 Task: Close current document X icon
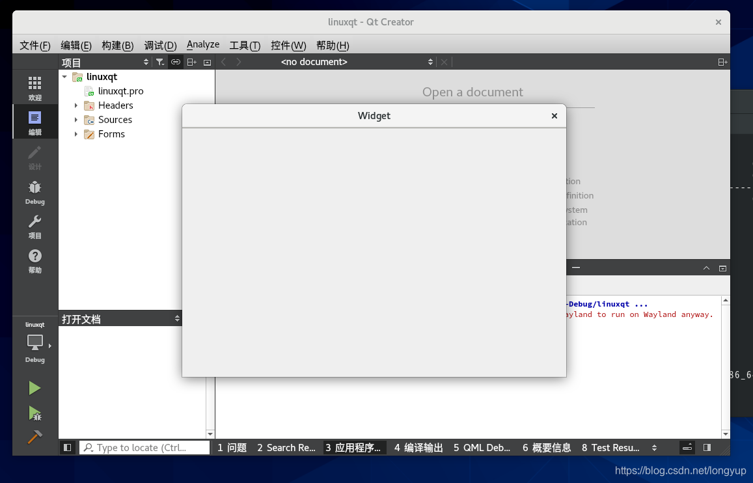click(445, 62)
